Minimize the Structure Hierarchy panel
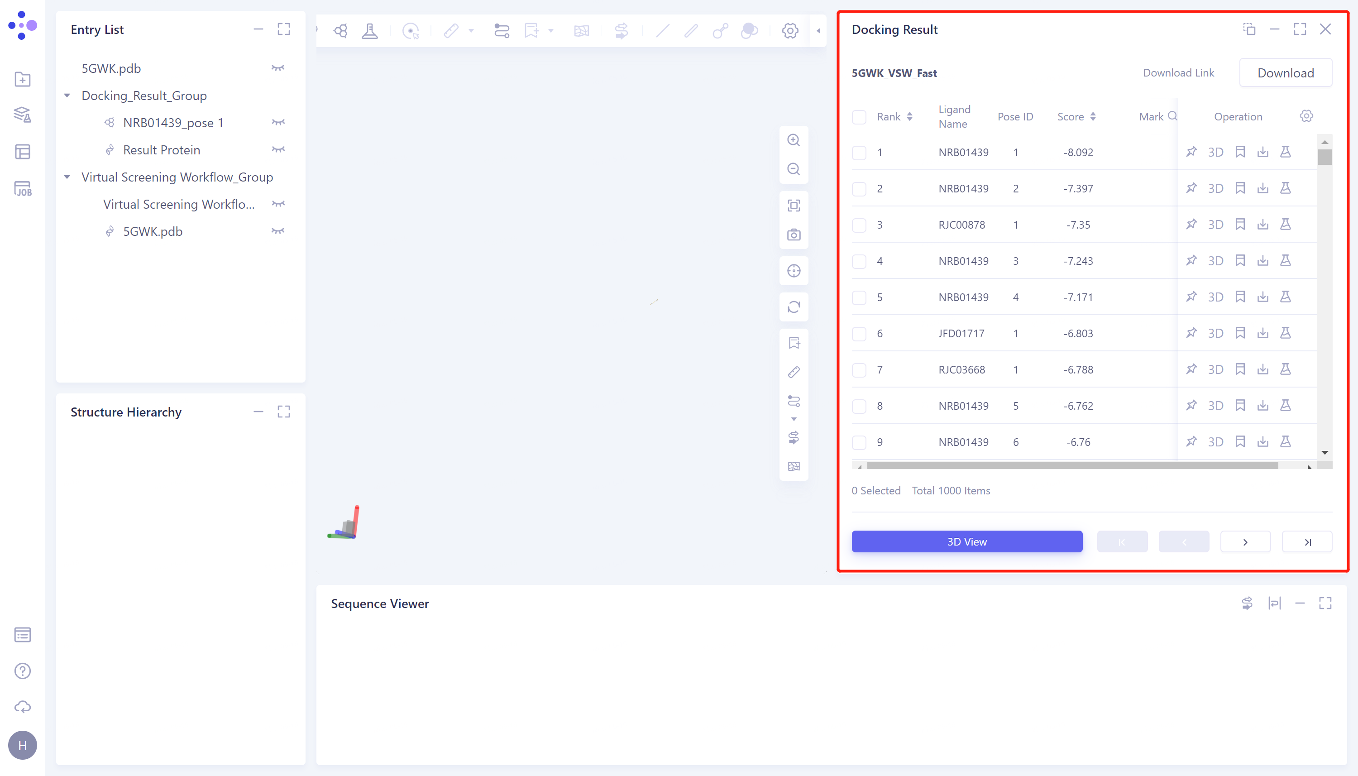1358x776 pixels. (x=258, y=412)
